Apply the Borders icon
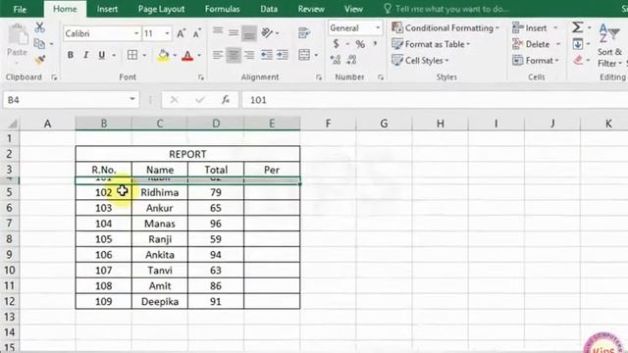The image size is (628, 353). [132, 55]
